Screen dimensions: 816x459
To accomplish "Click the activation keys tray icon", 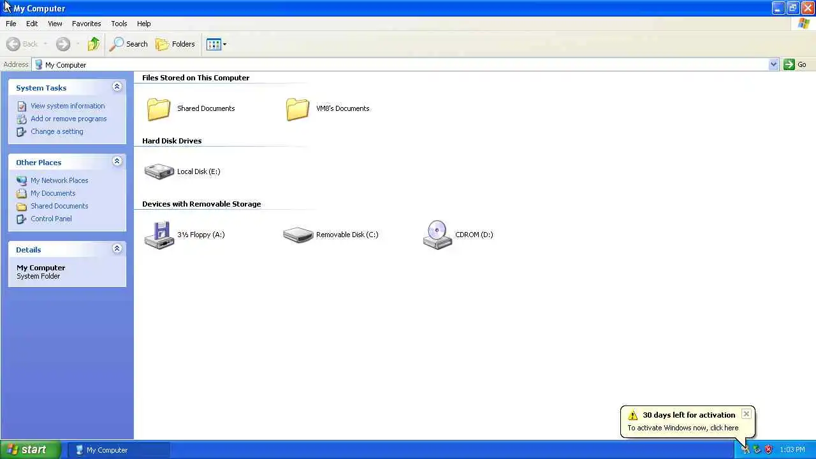I will click(x=745, y=449).
